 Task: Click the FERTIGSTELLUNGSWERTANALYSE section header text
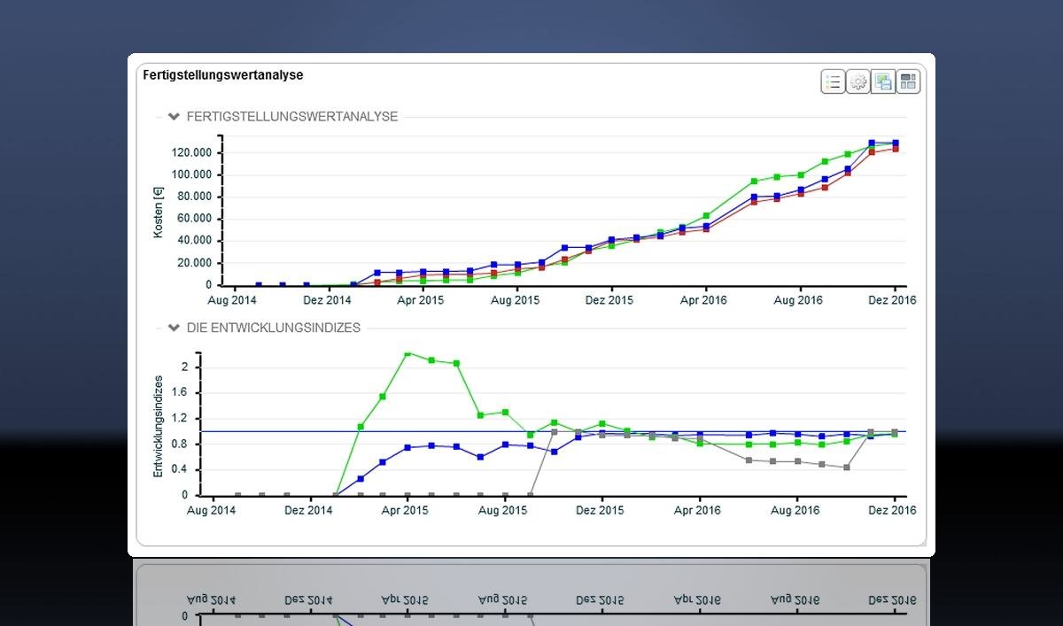(x=292, y=116)
